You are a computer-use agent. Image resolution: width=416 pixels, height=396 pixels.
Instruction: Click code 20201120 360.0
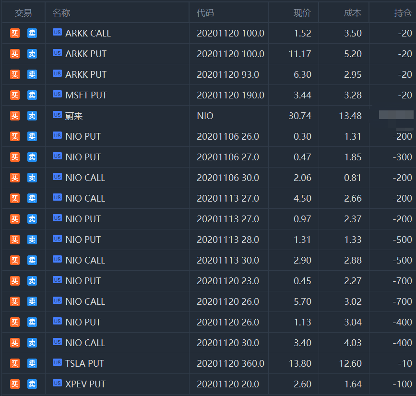[230, 363]
